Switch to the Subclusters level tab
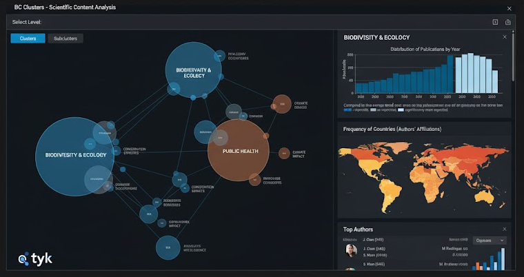 (x=65, y=39)
